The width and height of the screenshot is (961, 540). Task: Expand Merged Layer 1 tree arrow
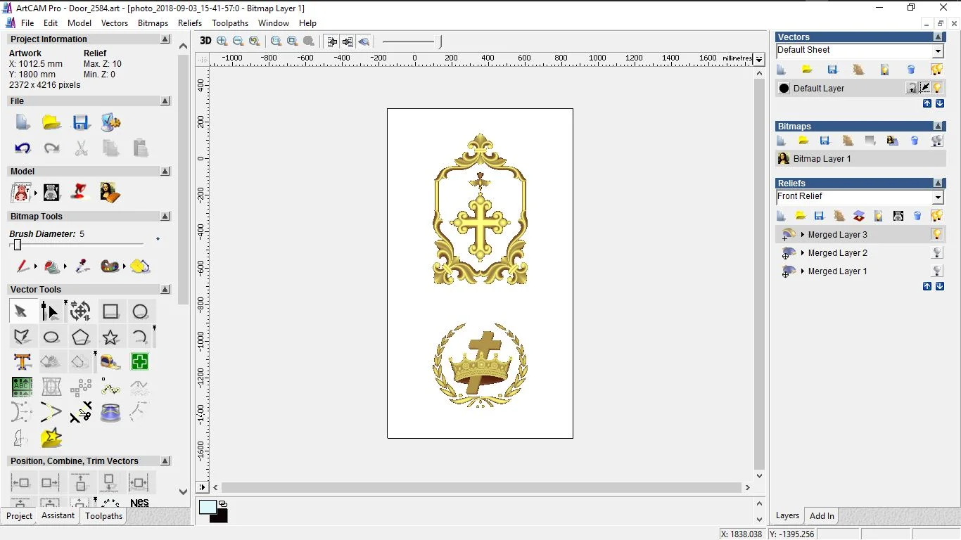pyautogui.click(x=802, y=271)
